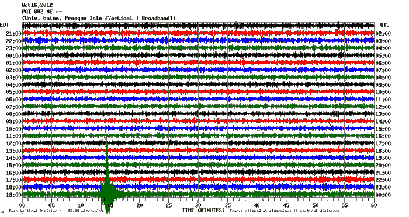This screenshot has width=409, height=217.
Task: Click the "45" minute axis tick label
Action: (286, 205)
